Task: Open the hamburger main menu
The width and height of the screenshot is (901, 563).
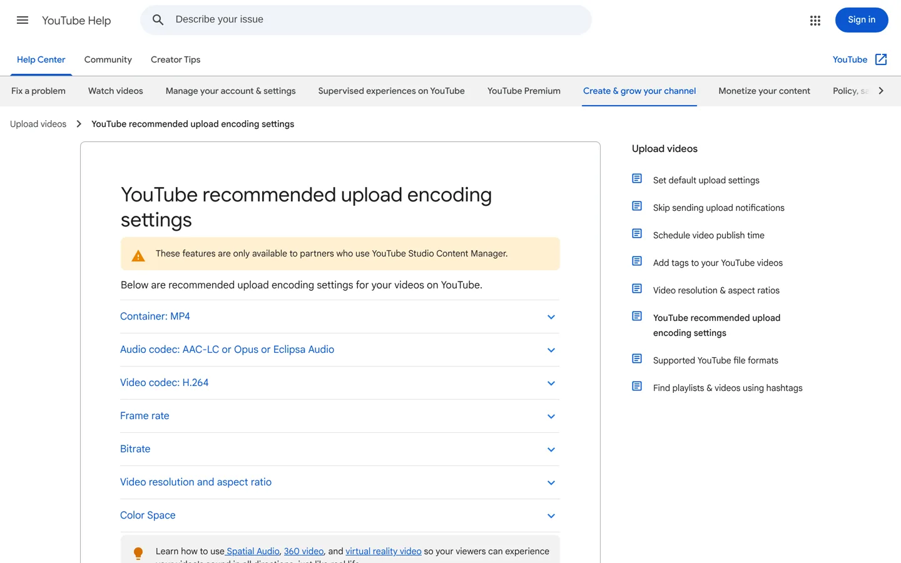Action: click(23, 20)
